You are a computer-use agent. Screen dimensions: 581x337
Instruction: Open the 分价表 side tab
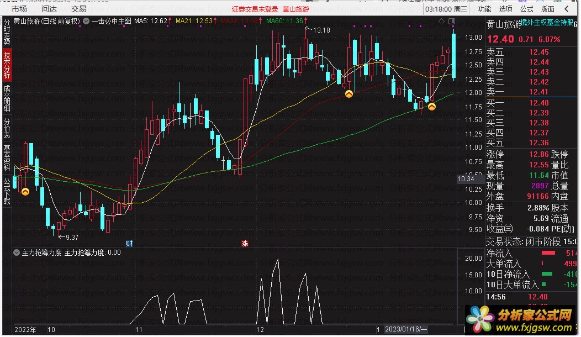coord(7,128)
